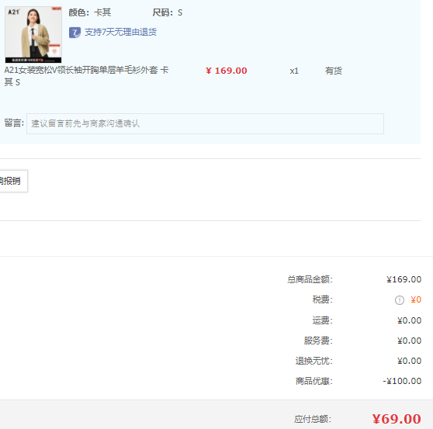Click the orange ¥0 tax amount
The image size is (433, 429).
pos(416,299)
